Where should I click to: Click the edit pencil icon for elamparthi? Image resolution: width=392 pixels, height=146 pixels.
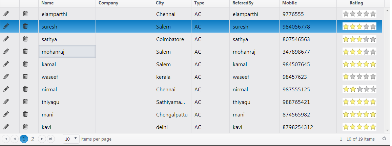pyautogui.click(x=6, y=14)
